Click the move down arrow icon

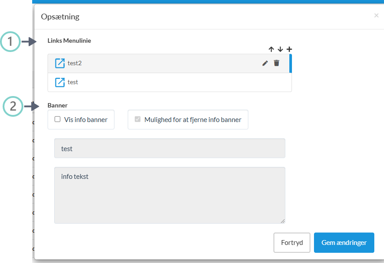(x=280, y=49)
